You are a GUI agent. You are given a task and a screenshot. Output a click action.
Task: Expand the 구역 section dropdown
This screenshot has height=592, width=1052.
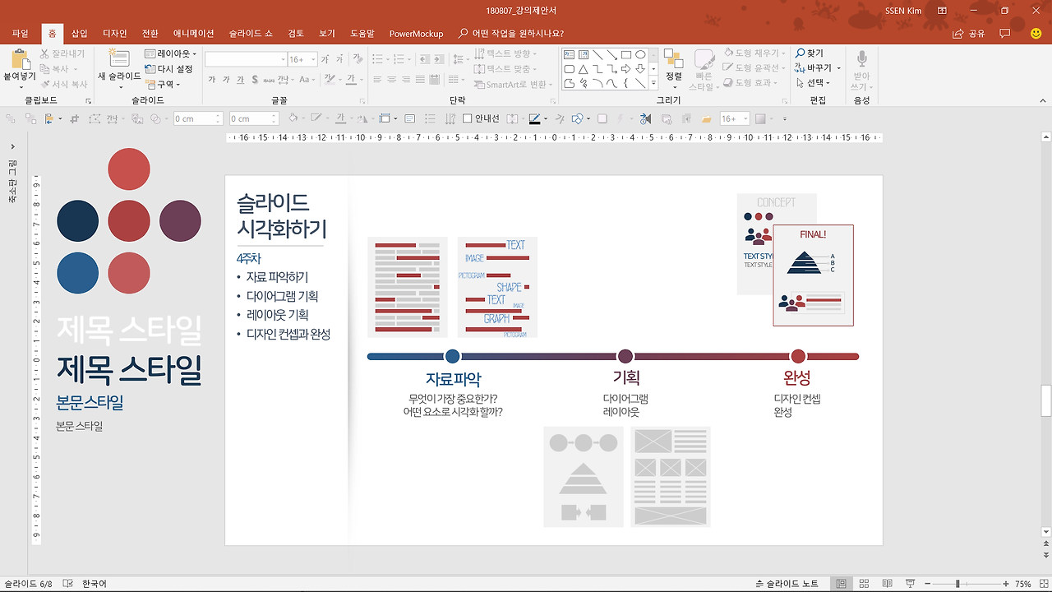[163, 84]
